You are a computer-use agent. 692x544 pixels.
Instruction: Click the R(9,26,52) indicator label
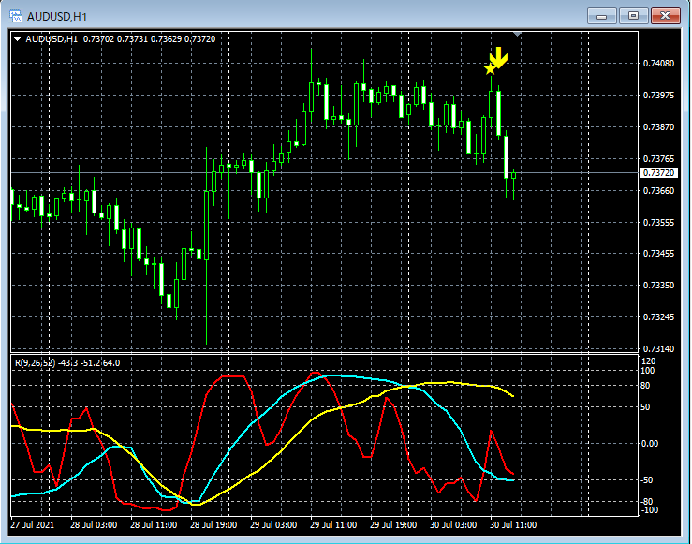pos(36,363)
